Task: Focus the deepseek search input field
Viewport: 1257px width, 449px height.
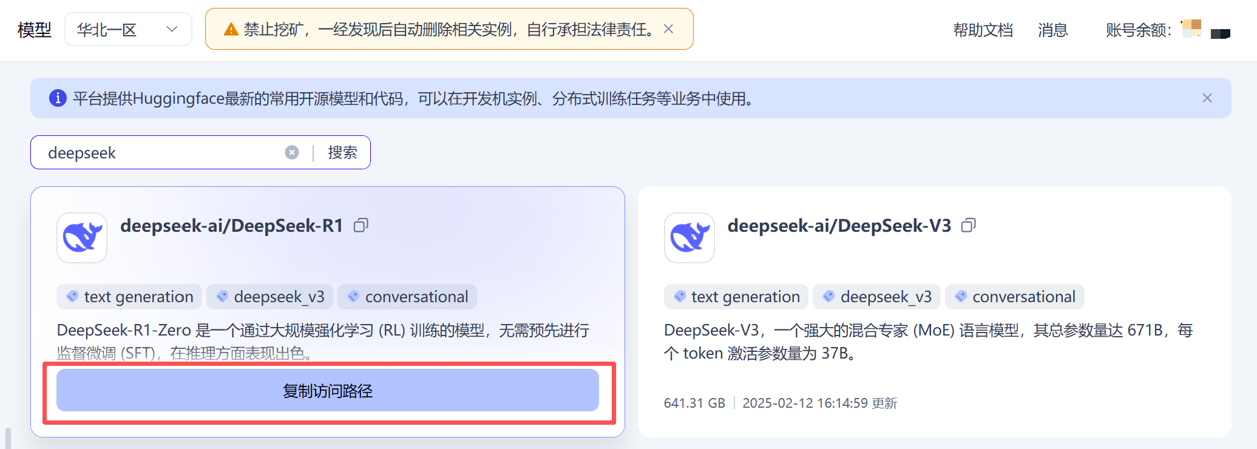Action: point(164,153)
